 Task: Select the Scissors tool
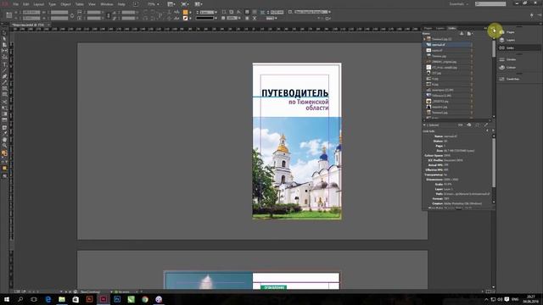click(x=4, y=102)
